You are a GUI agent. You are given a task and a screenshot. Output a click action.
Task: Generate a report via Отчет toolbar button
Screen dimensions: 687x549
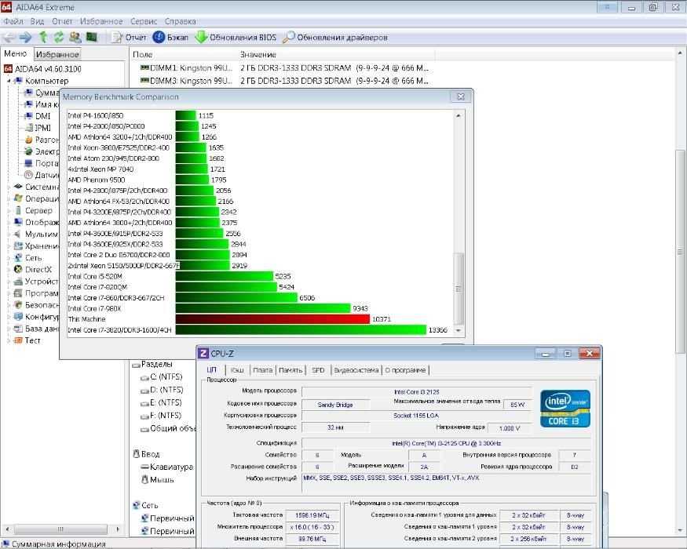(x=130, y=38)
